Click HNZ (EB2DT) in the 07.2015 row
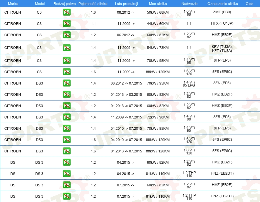 click(x=222, y=196)
